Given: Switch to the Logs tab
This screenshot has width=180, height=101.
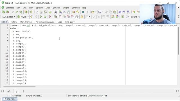Looking at the screenshot, I should pyautogui.click(x=60, y=22).
